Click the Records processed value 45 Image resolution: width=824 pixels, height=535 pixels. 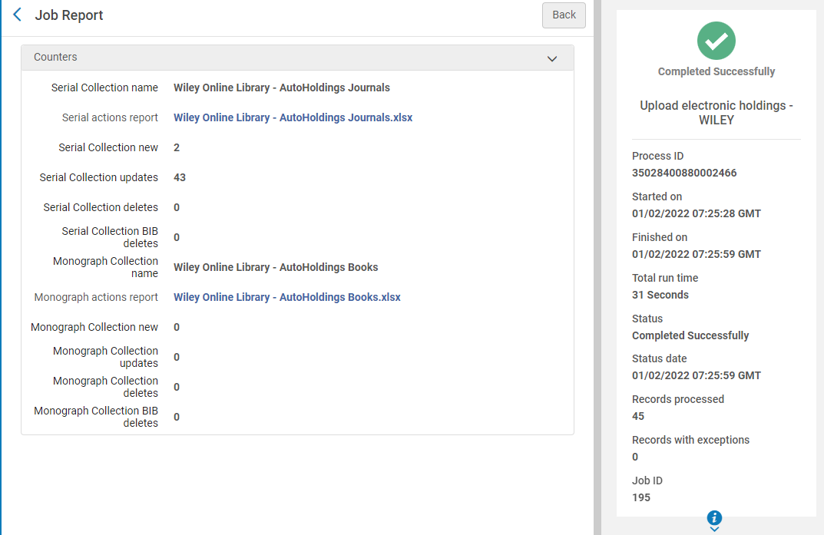(638, 416)
